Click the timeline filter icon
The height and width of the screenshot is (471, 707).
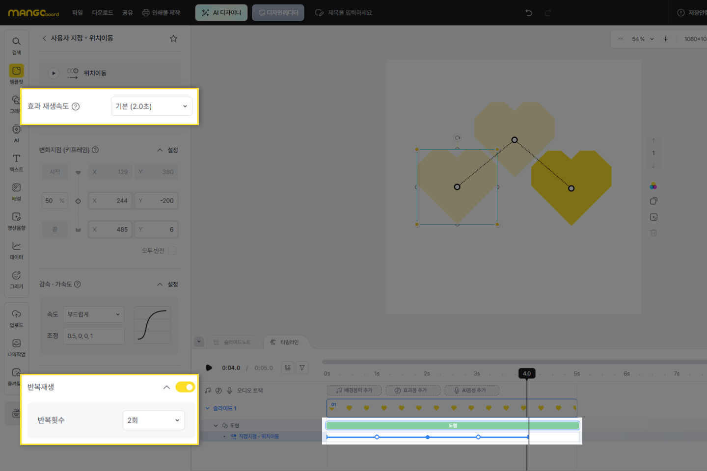click(x=302, y=367)
